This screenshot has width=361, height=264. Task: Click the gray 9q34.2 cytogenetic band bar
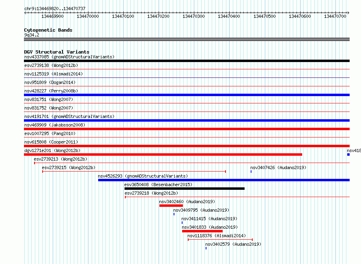click(187, 39)
